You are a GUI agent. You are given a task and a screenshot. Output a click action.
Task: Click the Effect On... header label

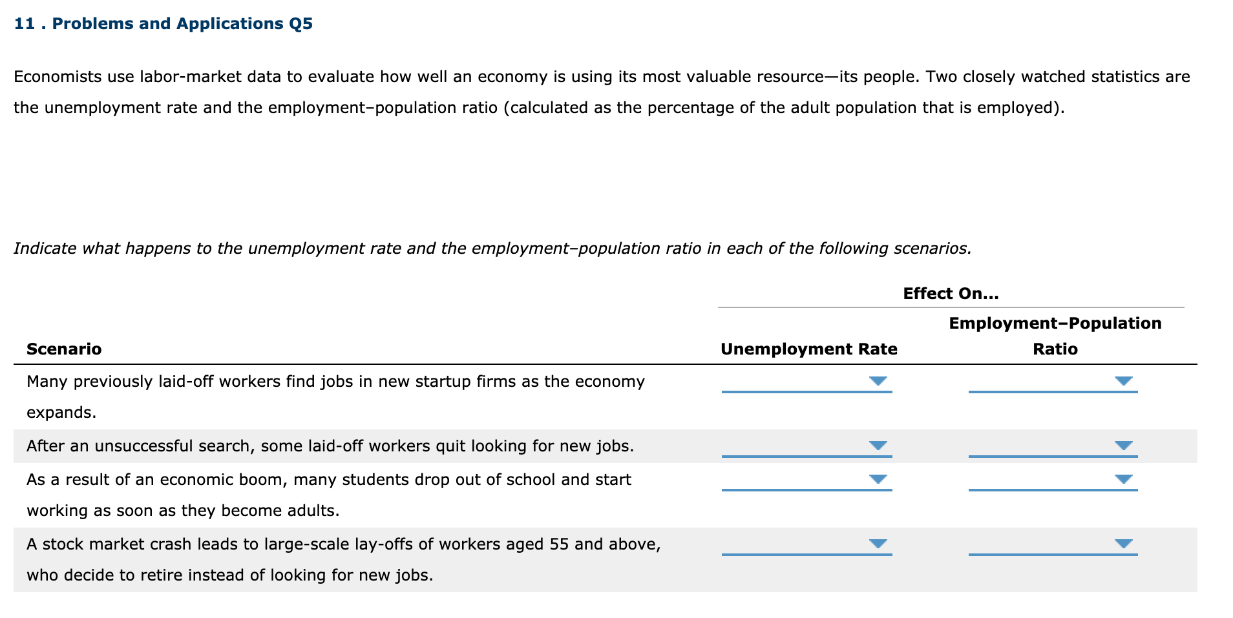pos(950,293)
